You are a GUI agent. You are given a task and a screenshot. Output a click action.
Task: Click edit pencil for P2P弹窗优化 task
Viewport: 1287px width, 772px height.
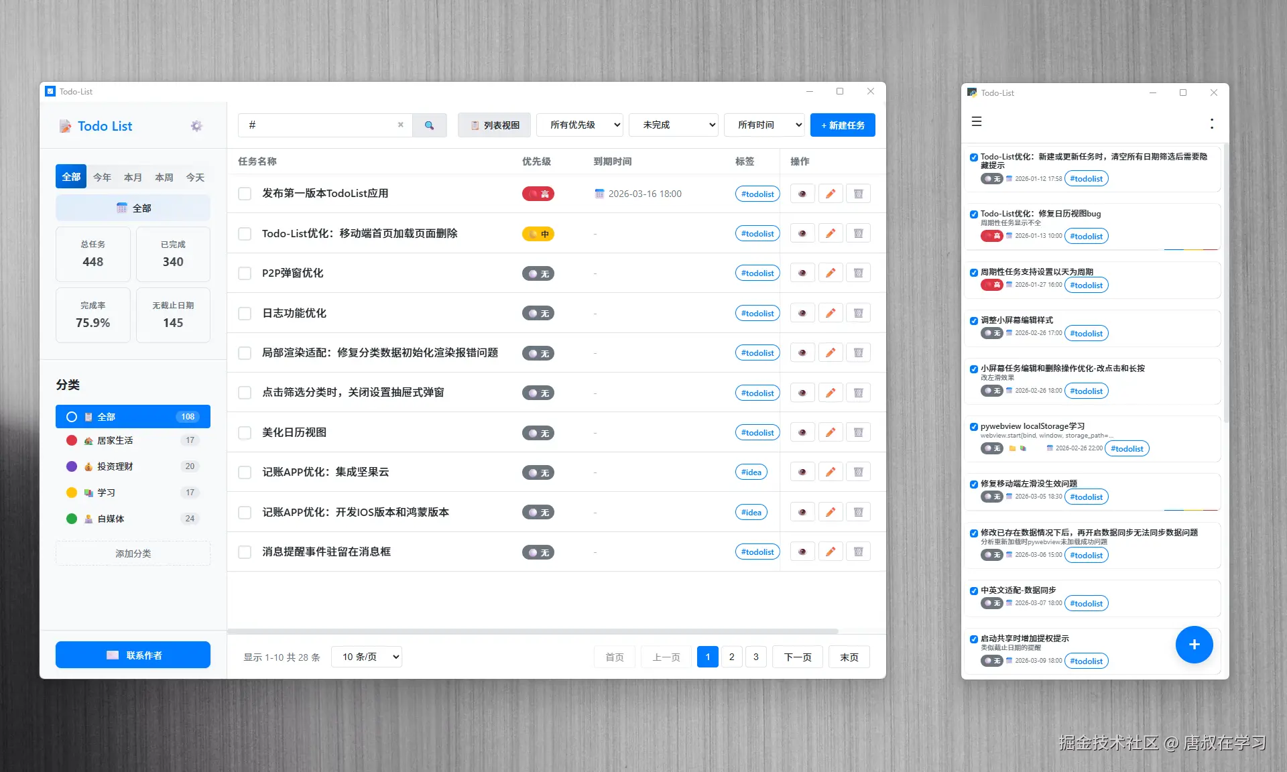(830, 273)
